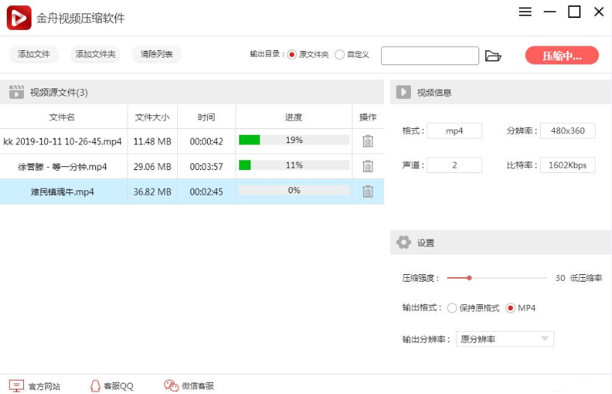Click the 19% progress bar of first file
Viewport: 612px width, 394px height.
pos(294,140)
